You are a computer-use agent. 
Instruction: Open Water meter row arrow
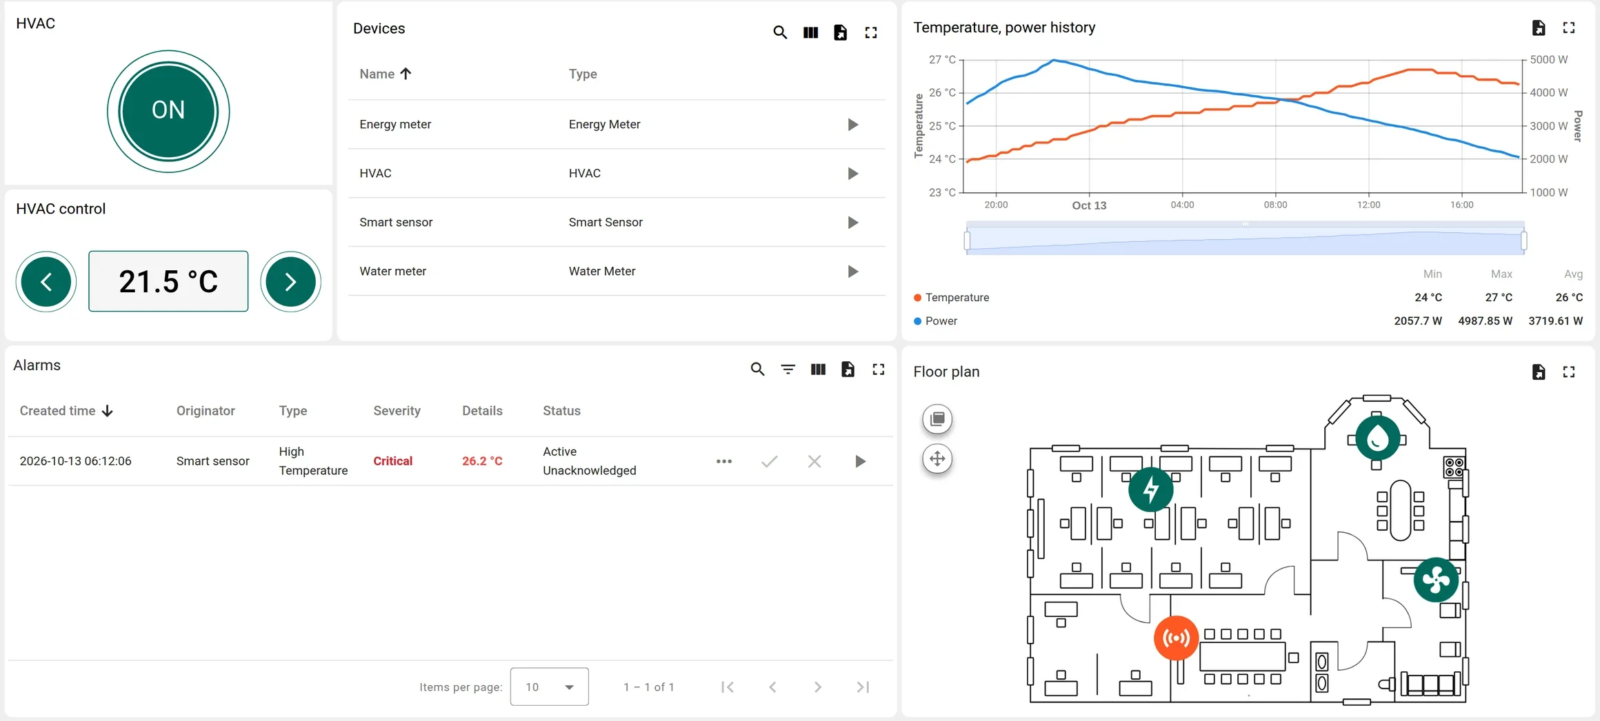[853, 272]
